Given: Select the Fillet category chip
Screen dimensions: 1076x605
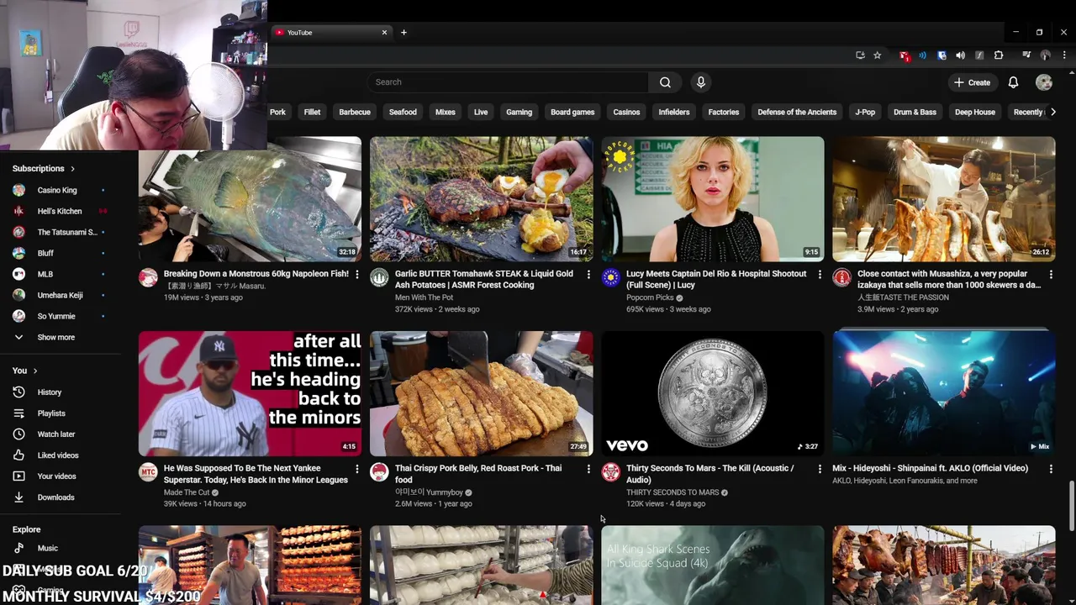Looking at the screenshot, I should click(x=312, y=112).
